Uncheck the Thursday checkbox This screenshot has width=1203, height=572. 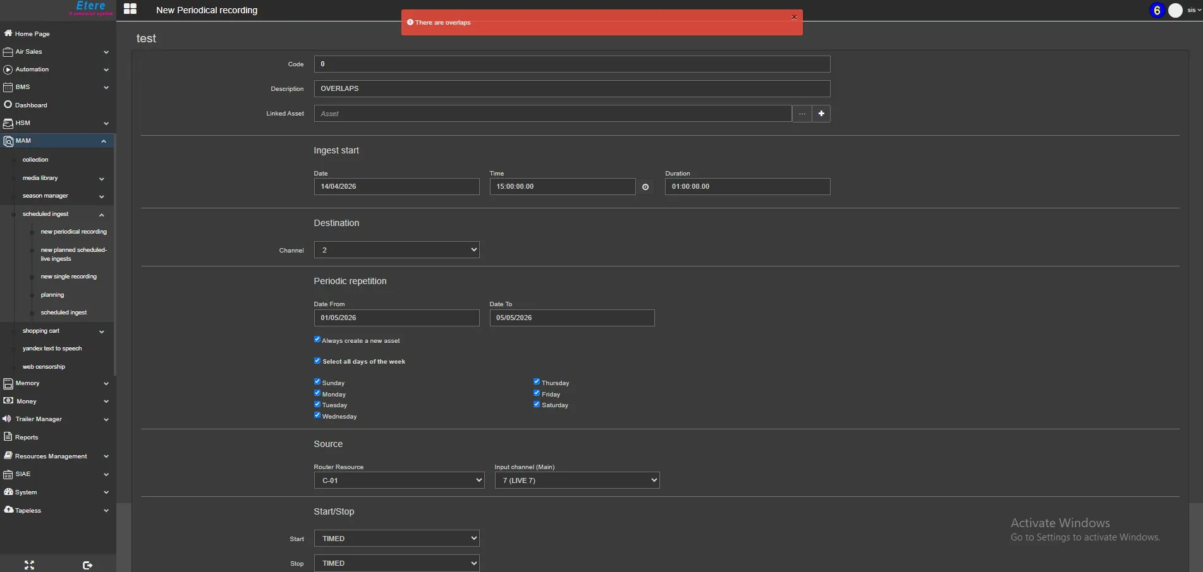[x=537, y=381]
